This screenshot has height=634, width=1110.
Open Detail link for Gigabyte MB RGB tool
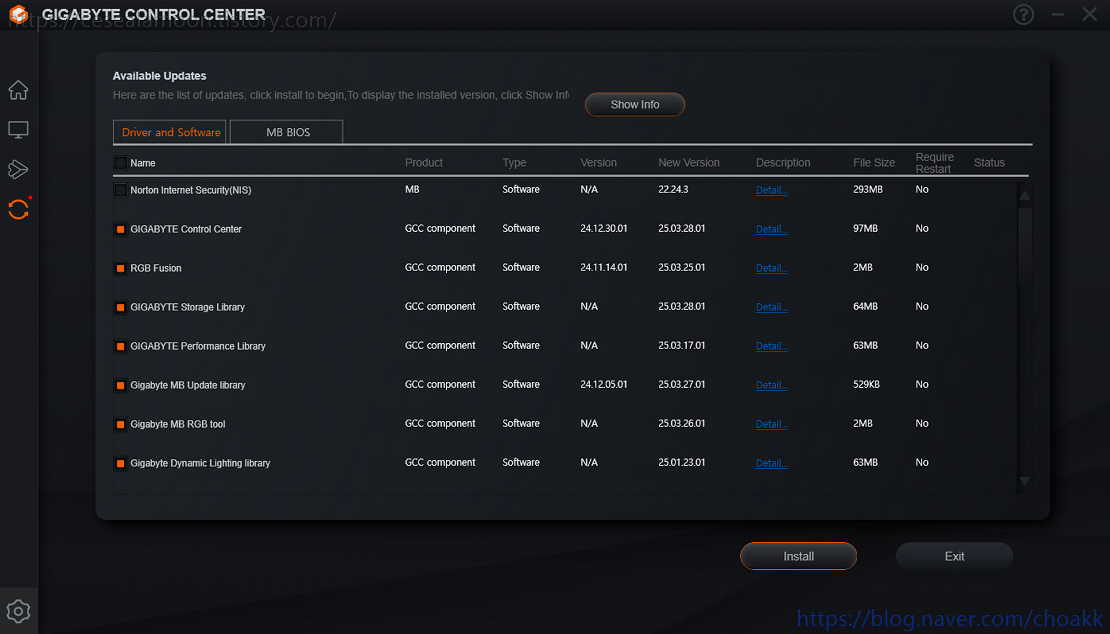771,424
